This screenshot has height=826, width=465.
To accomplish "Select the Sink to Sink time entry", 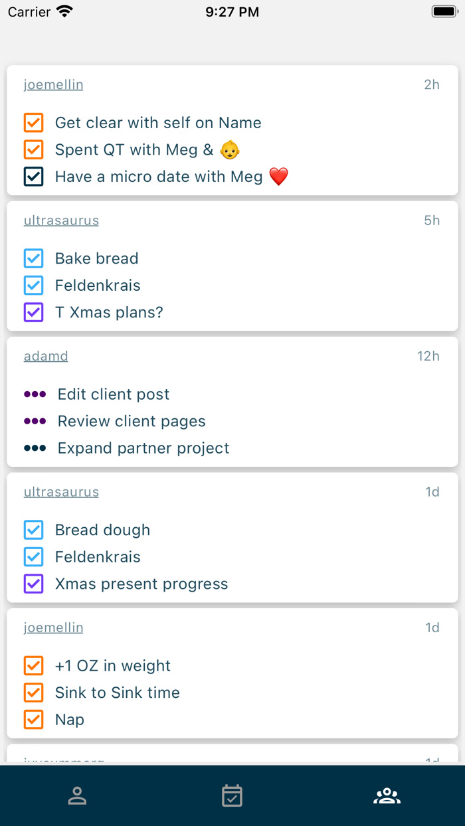I will (x=117, y=693).
